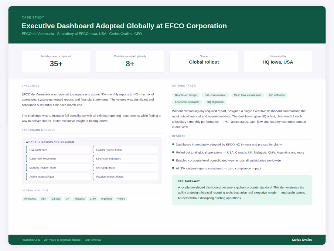Click the Carlos Ovalles footer link
The image size is (334, 251).
point(302,240)
